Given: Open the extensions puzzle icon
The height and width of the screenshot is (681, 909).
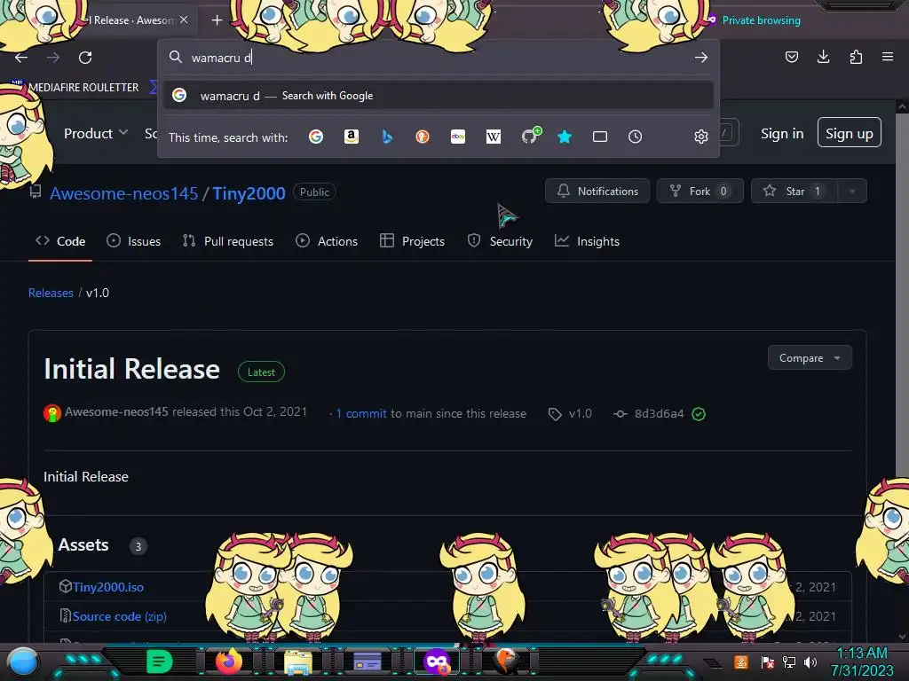Looking at the screenshot, I should [x=856, y=57].
